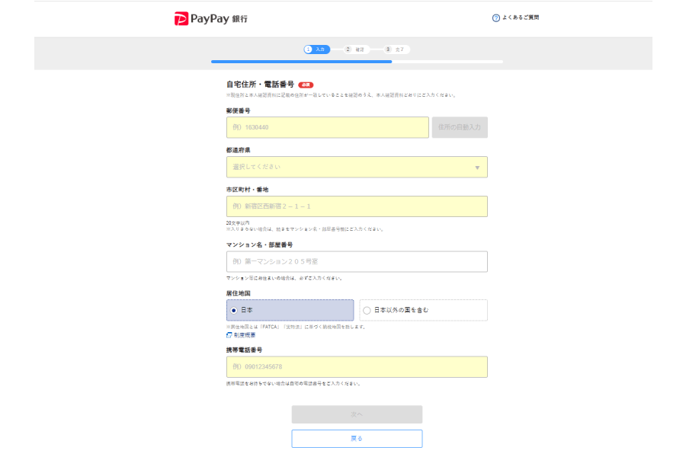686x457 pixels.
Task: Go to step 2 確認 indicator
Action: (x=356, y=50)
